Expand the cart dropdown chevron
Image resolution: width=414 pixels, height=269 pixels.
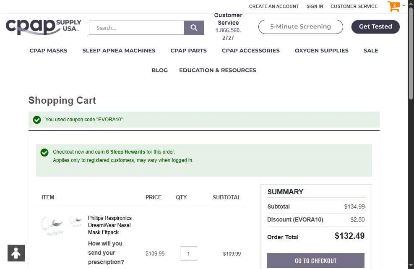click(404, 5)
